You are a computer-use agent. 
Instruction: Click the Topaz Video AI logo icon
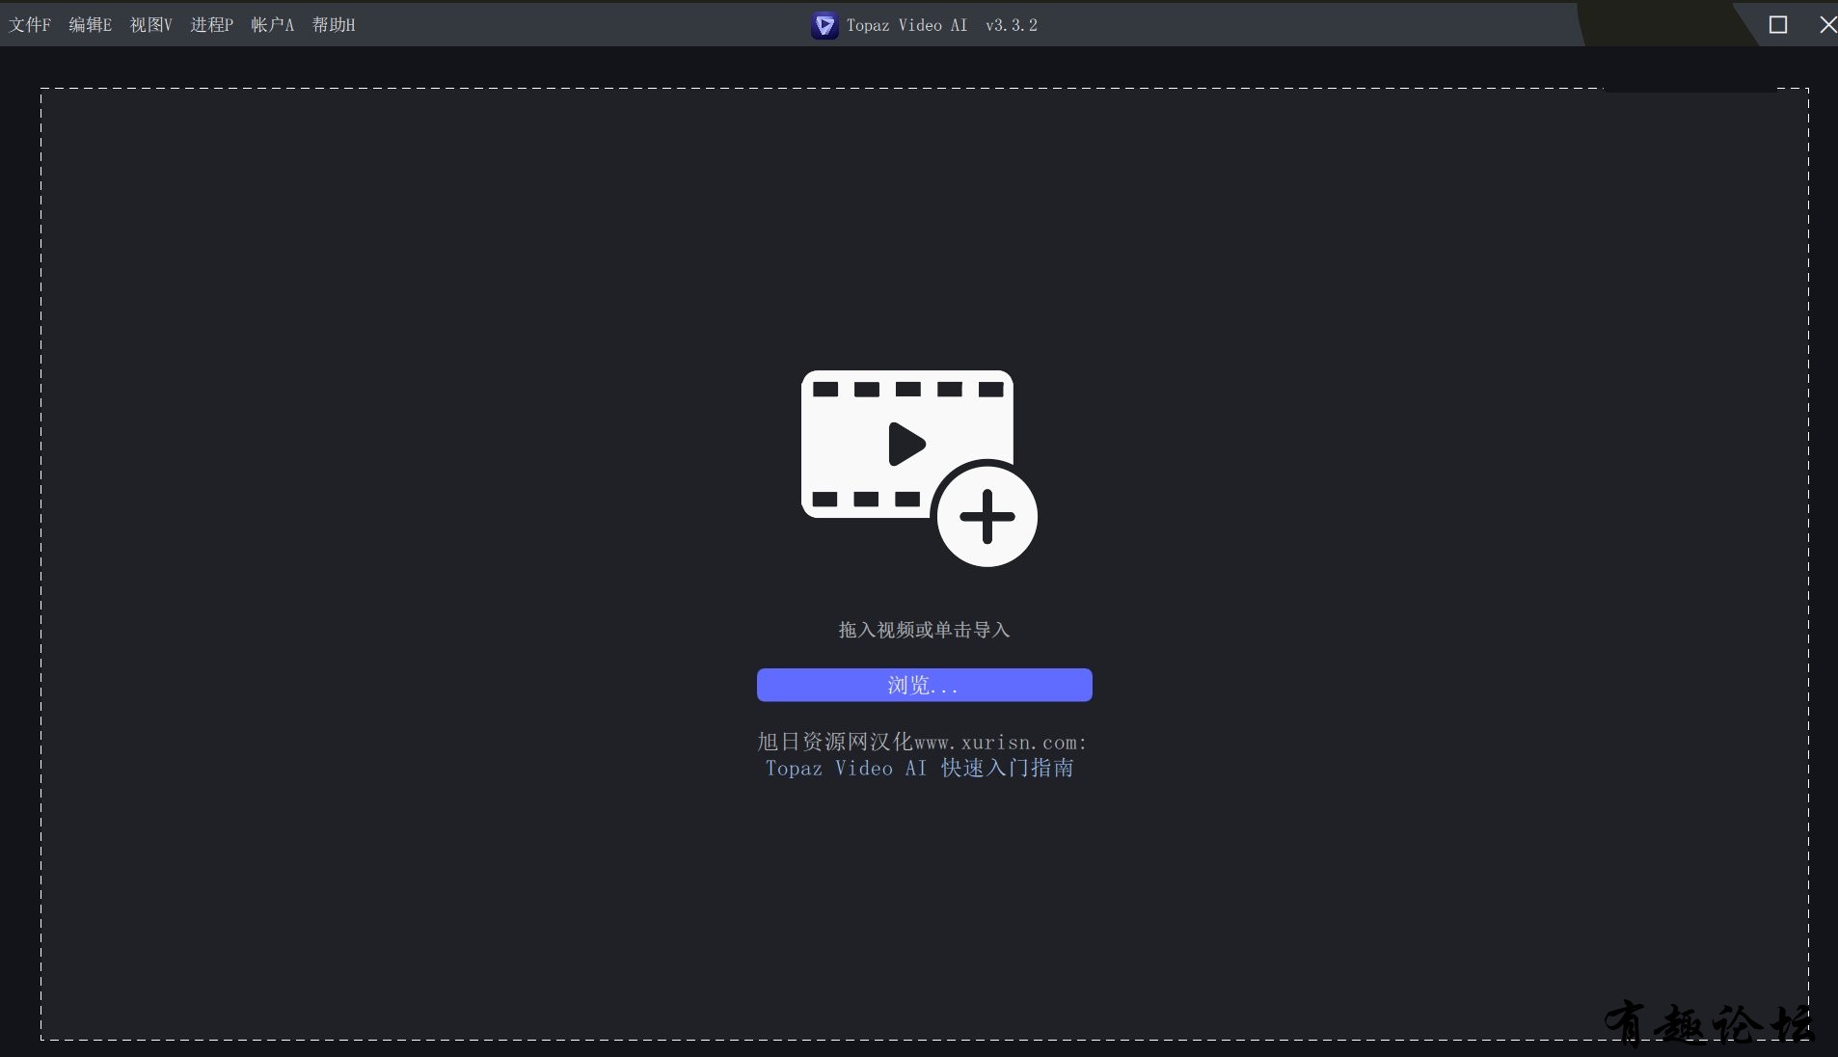click(824, 26)
